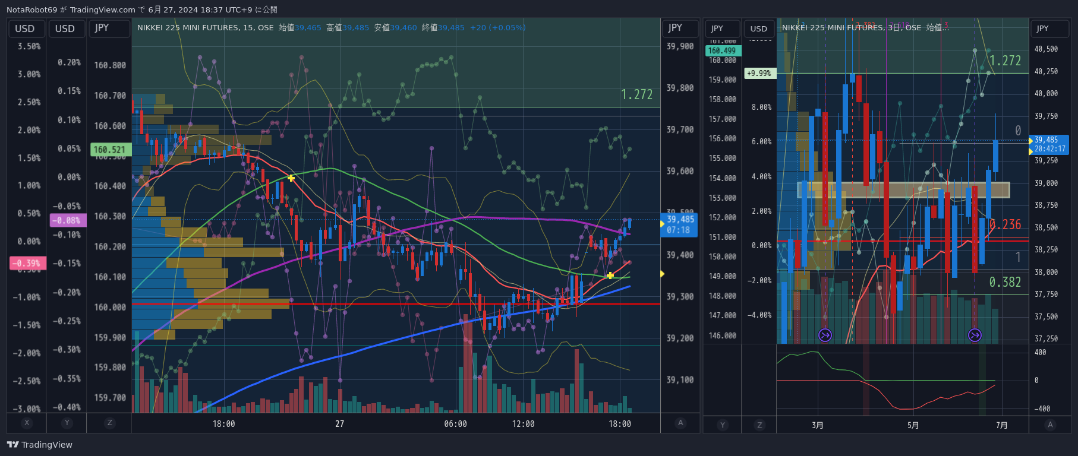Viewport: 1078px width, 456px height.
Task: Open USD currency dropdown in right chart
Action: pos(759,28)
